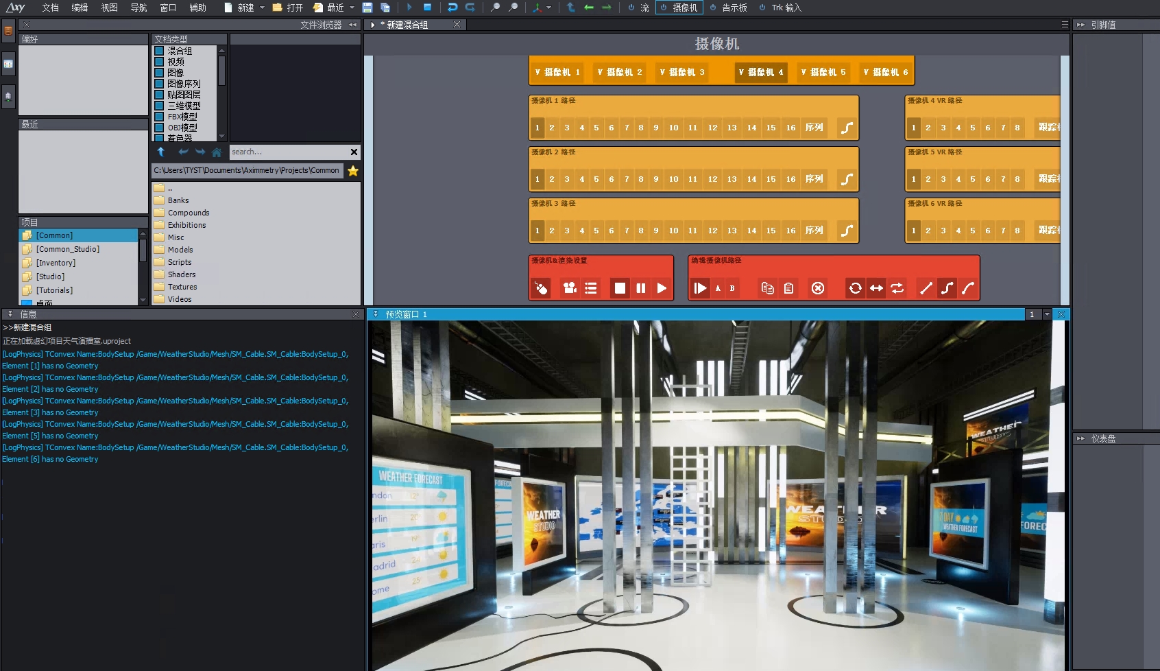Open the 导航 menu
This screenshot has height=671, width=1160.
(x=138, y=8)
